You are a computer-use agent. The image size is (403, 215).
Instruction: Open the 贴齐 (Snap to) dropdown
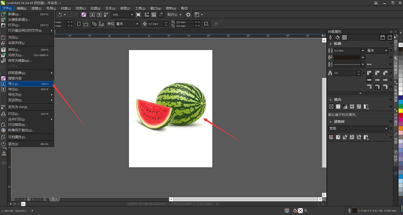point(174,15)
